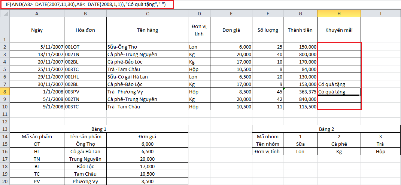Click the 'Mã nhóm' label cell
Image resolution: width=401 pixels, height=185 pixels.
(x=267, y=136)
